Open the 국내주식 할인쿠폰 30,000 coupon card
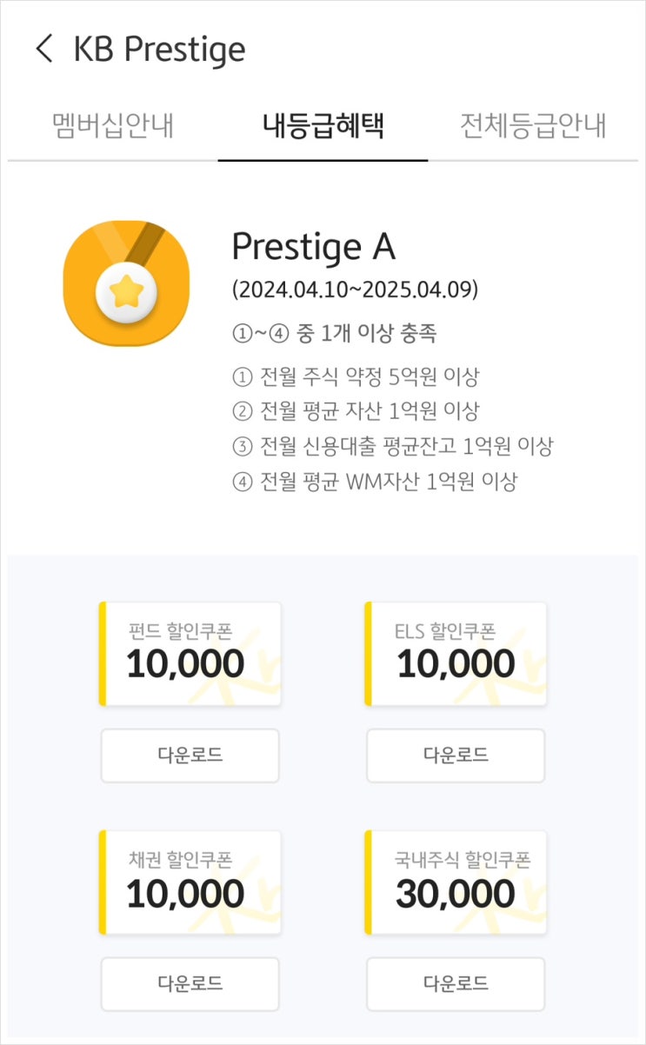 456,882
